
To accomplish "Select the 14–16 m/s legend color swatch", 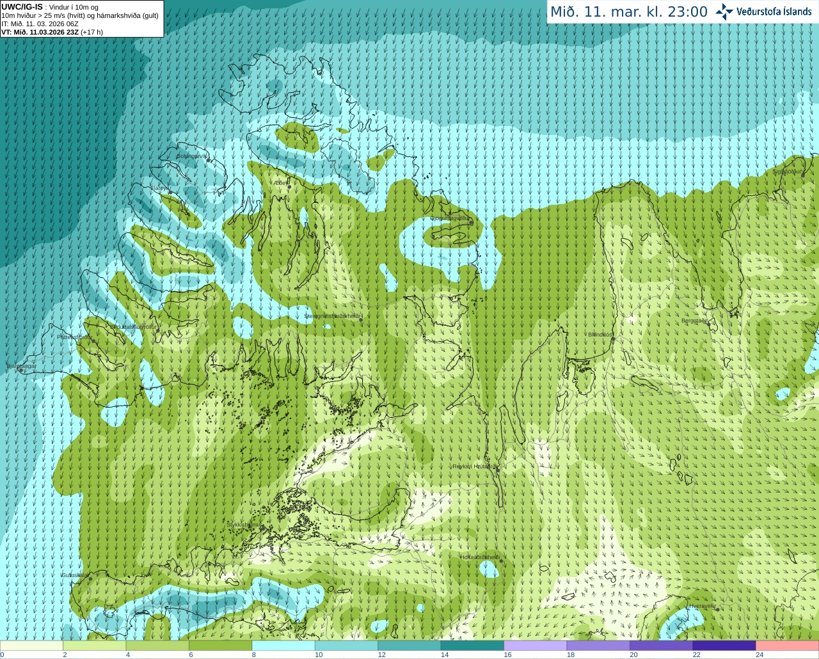I will tap(472, 646).
